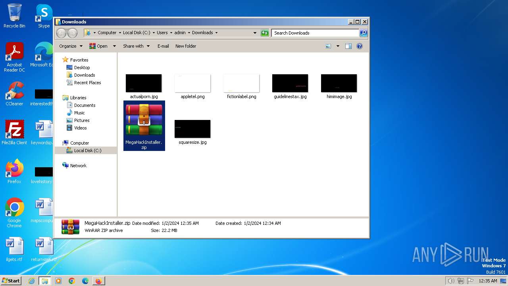Expand the Computer breadcrumb arrow
Screen dimensions: 508x286
(x=119, y=33)
